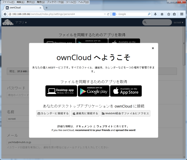Click 連絡先に接続する button
Viewport: 187px width, 160px height.
pyautogui.click(x=86, y=113)
